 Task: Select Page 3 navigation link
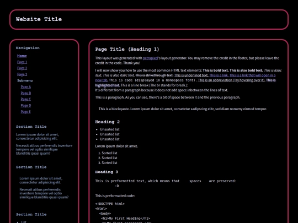click(22, 74)
